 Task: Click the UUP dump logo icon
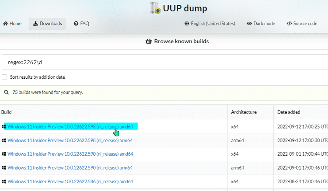click(155, 8)
